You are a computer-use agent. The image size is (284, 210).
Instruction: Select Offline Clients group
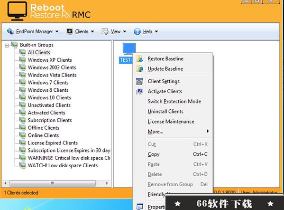pyautogui.click(x=44, y=128)
